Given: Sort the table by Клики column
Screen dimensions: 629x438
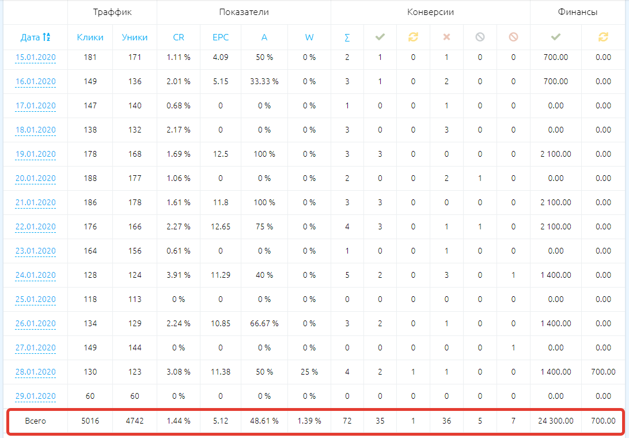Looking at the screenshot, I should 90,37.
